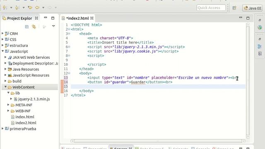Image resolution: width=265 pixels, height=149 pixels.
Task: Click editor vertical scrollbar
Action: click(x=248, y=80)
